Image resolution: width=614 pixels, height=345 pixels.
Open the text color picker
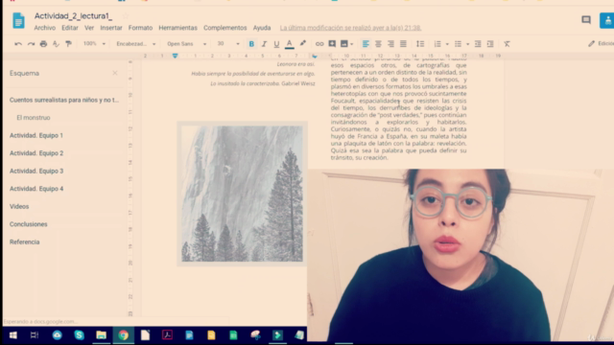290,44
